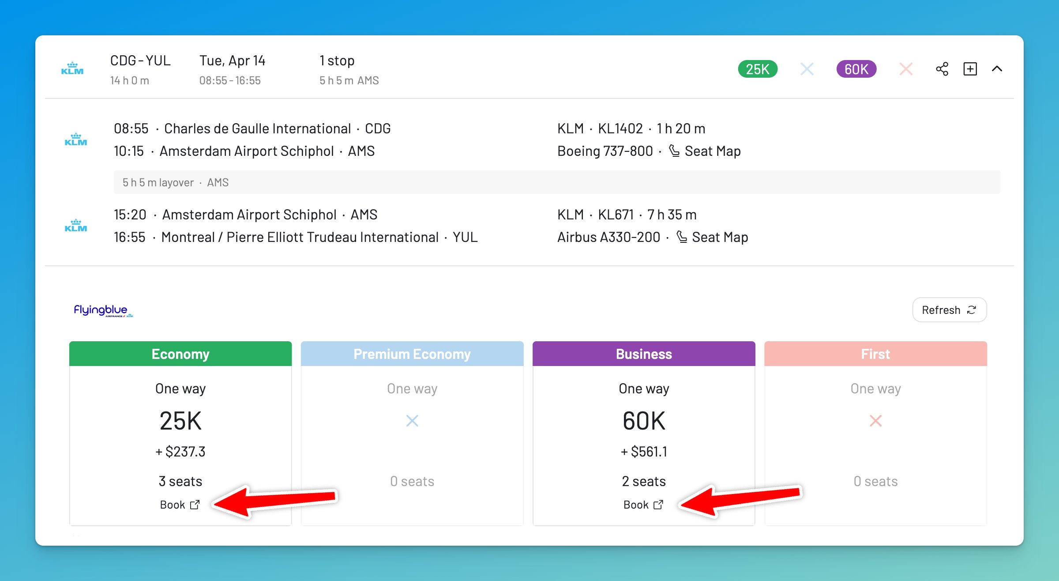Click the green 25K economy badge
1059x581 pixels.
[757, 69]
